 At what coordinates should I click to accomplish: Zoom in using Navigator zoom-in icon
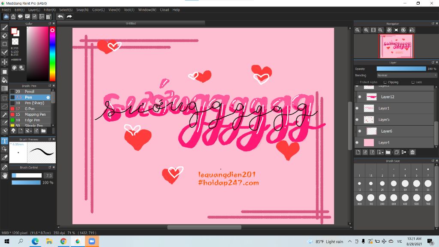click(x=366, y=30)
